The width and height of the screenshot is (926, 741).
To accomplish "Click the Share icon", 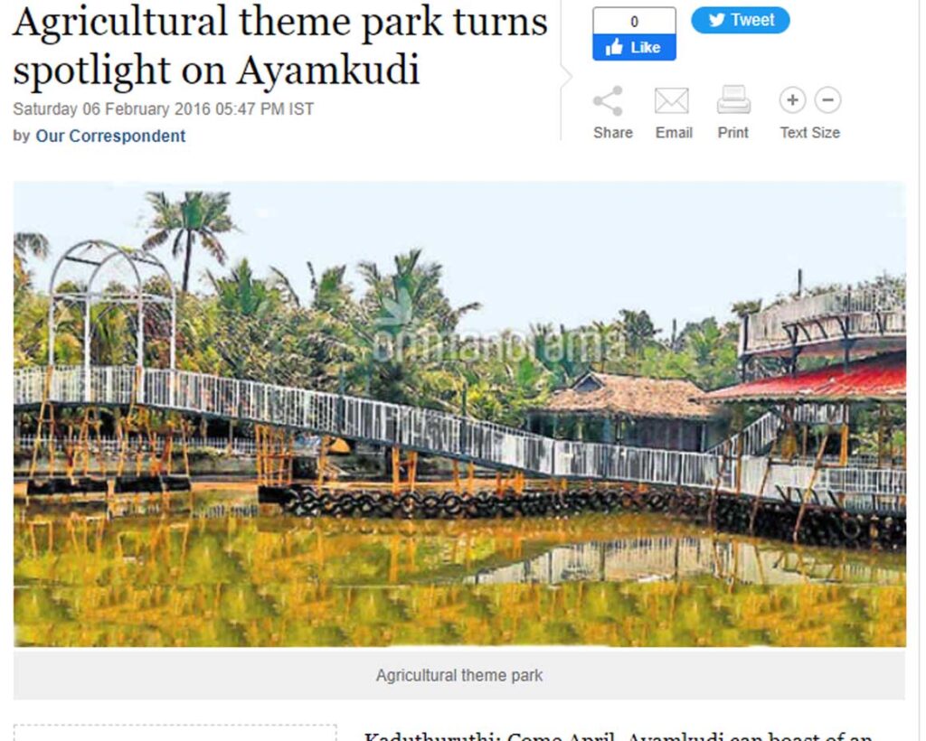I will [x=608, y=101].
